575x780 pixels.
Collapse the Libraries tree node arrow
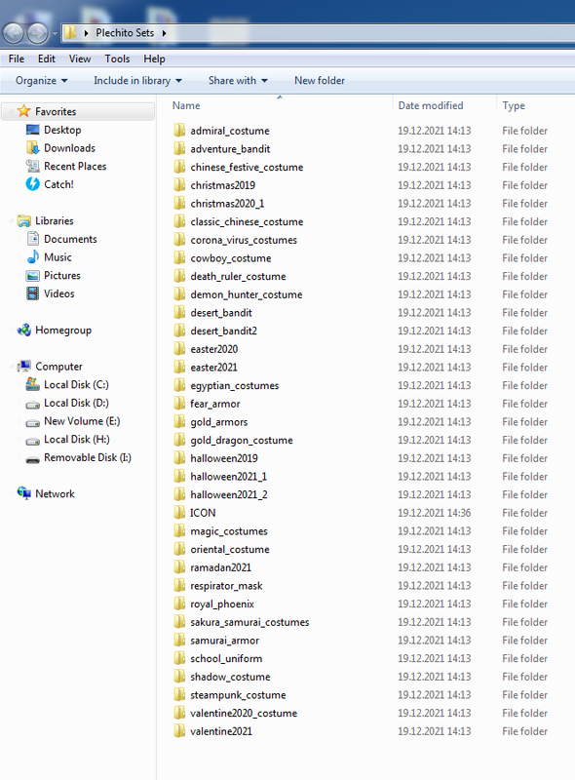tap(12, 221)
